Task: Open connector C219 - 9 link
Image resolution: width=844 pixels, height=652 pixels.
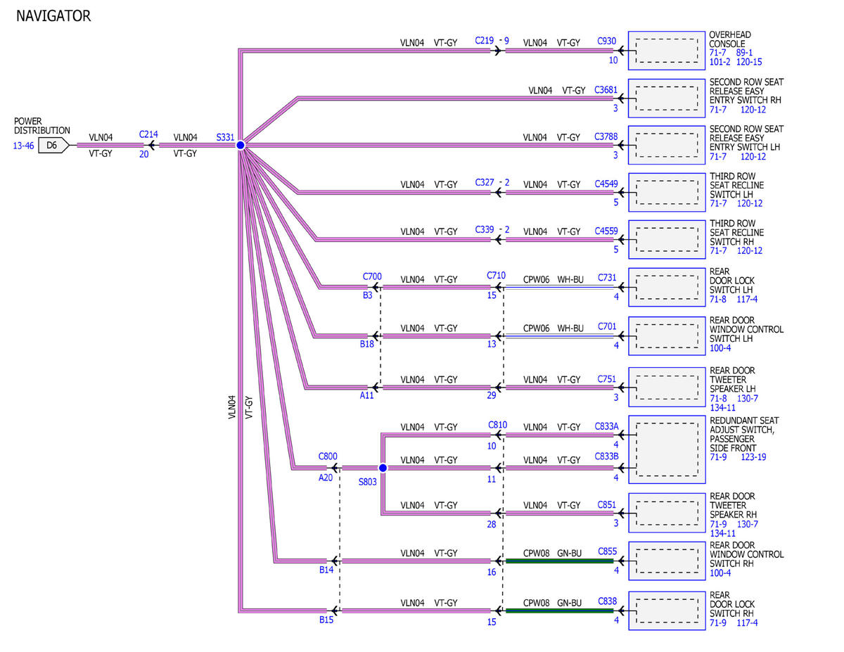Action: (492, 42)
